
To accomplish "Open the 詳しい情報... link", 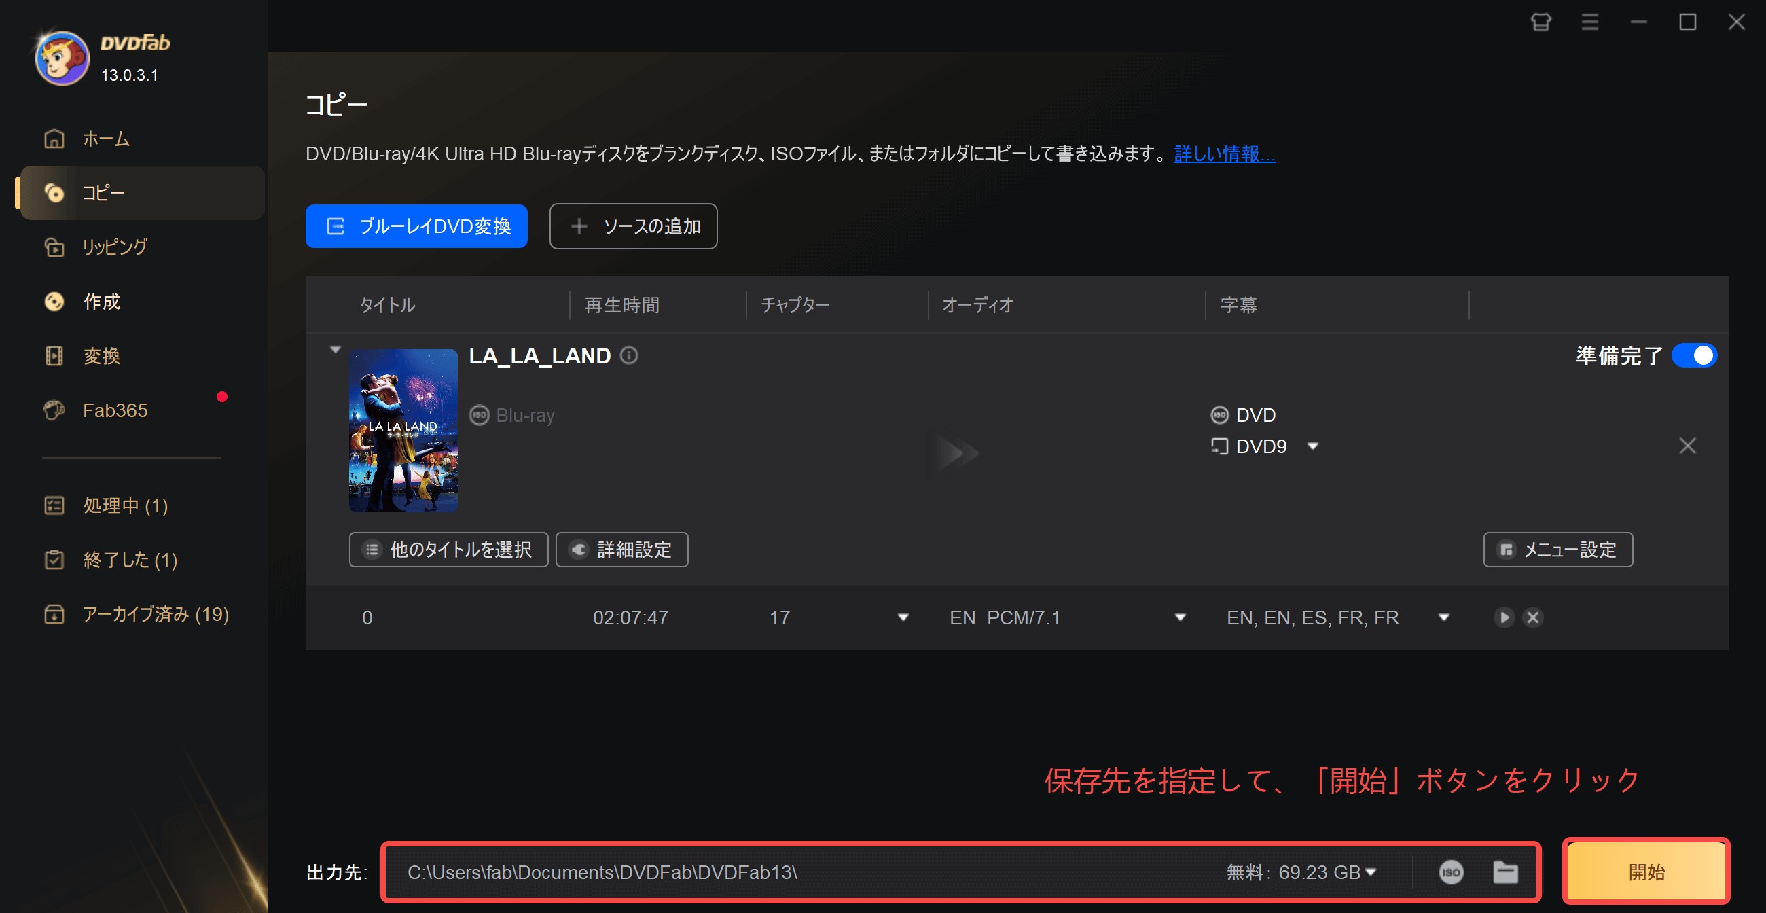I will (x=1225, y=154).
